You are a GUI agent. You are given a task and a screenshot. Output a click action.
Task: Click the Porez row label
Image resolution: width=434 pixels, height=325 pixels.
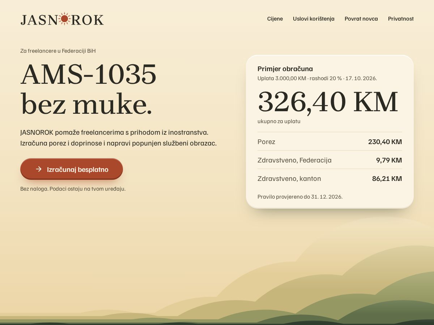coord(266,142)
